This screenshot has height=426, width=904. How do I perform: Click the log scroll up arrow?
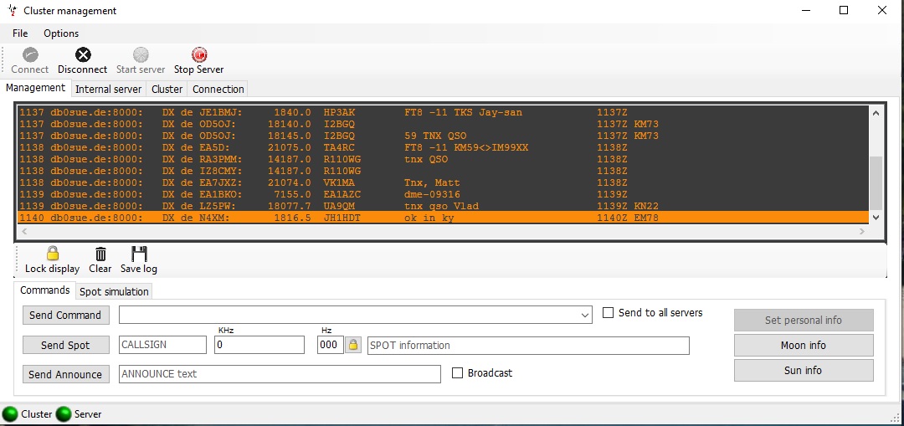click(x=876, y=113)
